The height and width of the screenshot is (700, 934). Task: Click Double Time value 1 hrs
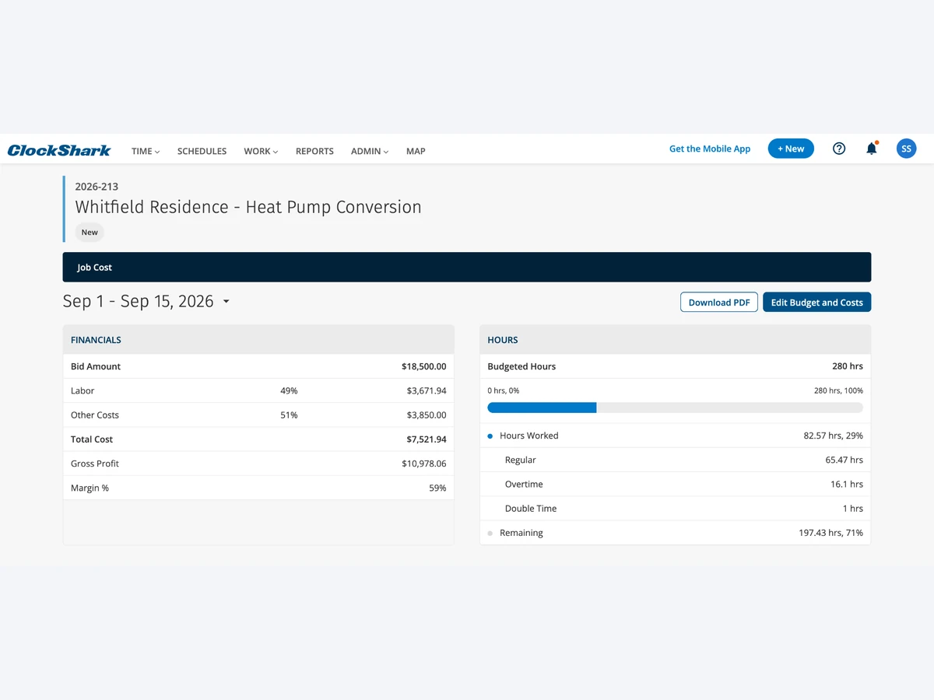853,508
